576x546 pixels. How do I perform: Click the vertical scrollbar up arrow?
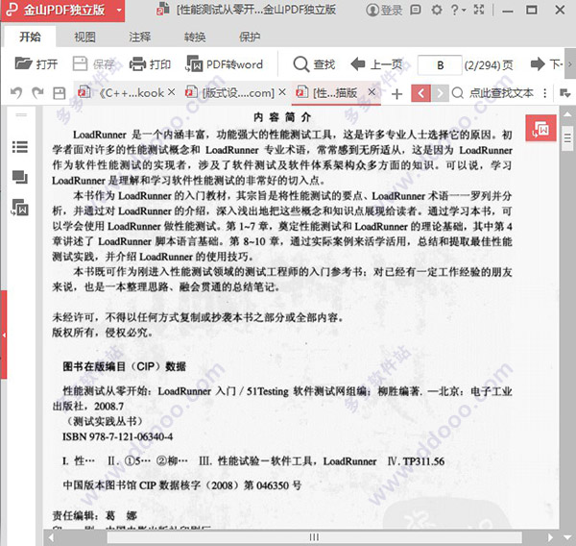point(567,113)
